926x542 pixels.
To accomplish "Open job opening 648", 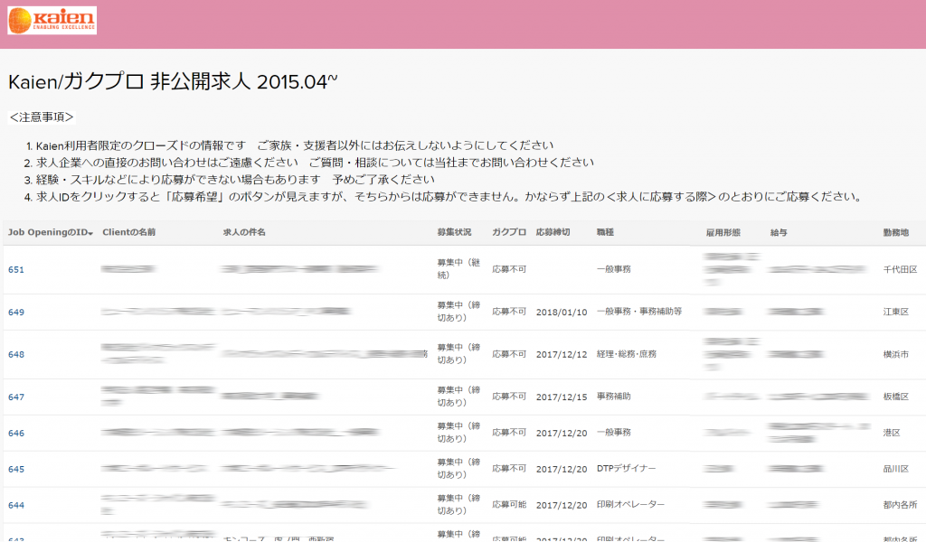I will [16, 354].
